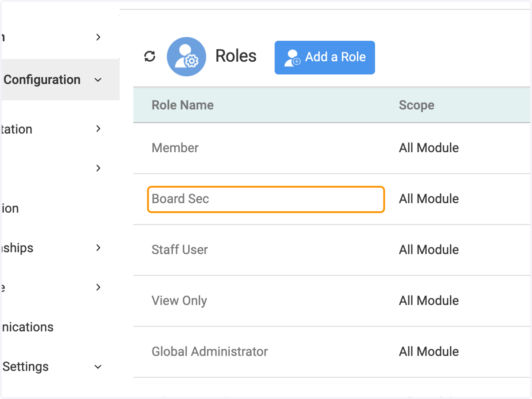
Task: Open the Board Sec role
Action: 266,199
